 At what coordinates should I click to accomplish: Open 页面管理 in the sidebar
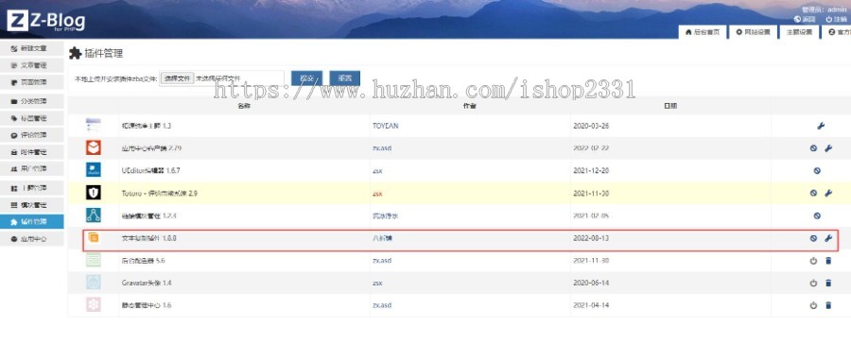(x=32, y=83)
